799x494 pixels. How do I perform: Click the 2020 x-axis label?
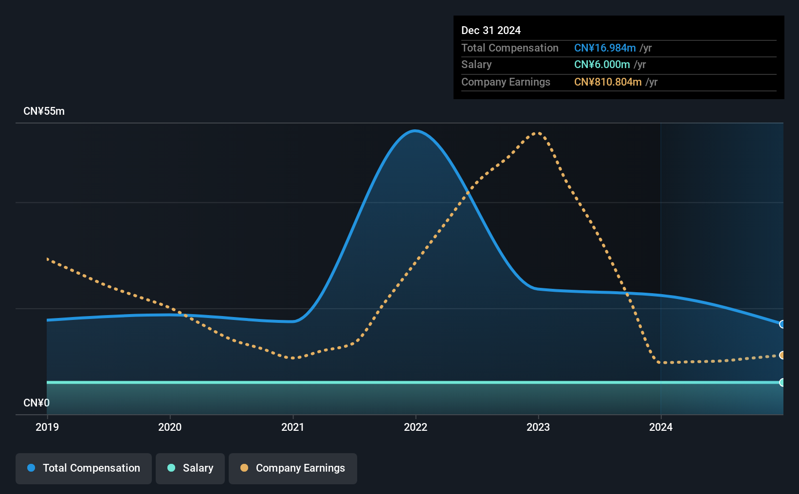170,427
